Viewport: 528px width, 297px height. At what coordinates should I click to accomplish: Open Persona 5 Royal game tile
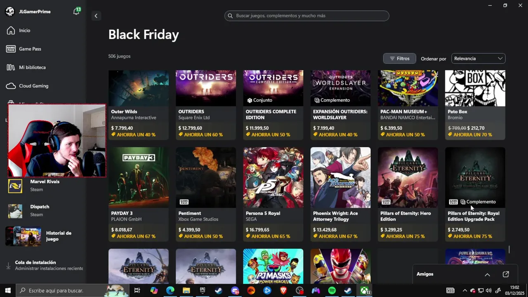coord(273,178)
